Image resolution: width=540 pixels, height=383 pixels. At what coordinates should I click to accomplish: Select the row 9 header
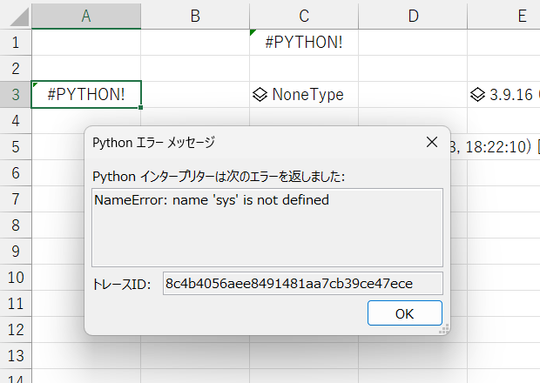16,252
